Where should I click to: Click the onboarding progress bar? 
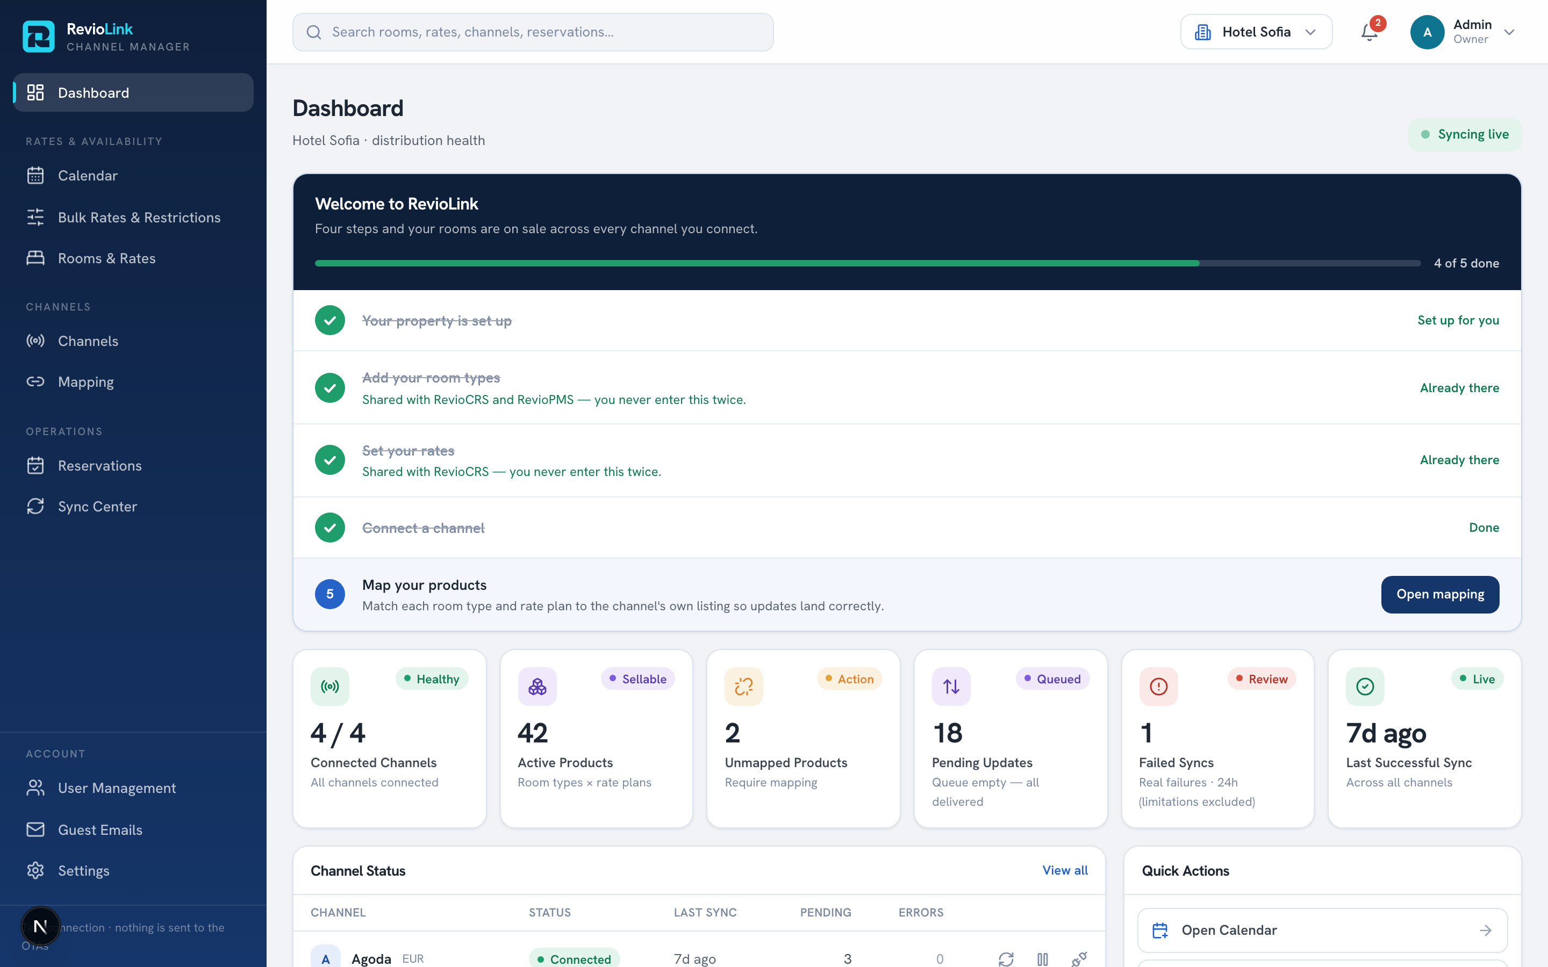pyautogui.click(x=868, y=263)
